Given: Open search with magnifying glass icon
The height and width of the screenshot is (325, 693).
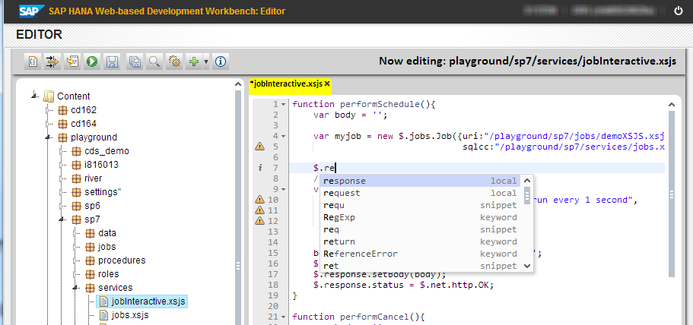Looking at the screenshot, I should pyautogui.click(x=154, y=62).
